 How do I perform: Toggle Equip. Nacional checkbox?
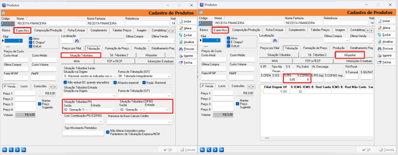coord(144,82)
